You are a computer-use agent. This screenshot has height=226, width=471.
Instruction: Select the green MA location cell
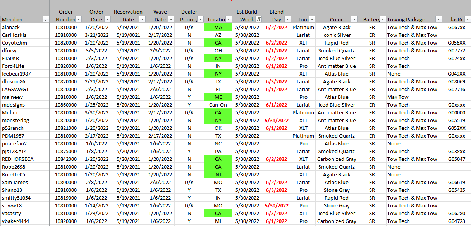tap(218, 27)
